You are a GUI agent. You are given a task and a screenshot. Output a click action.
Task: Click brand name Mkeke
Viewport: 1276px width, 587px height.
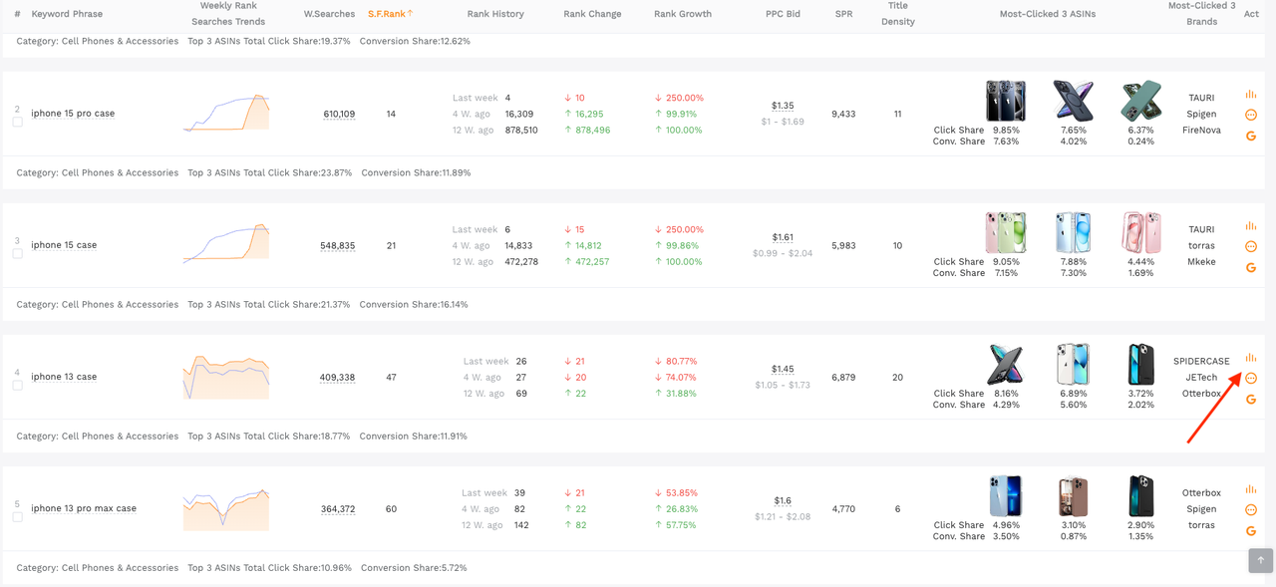point(1201,261)
